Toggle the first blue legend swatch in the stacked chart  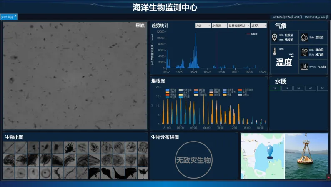[x=168, y=90]
